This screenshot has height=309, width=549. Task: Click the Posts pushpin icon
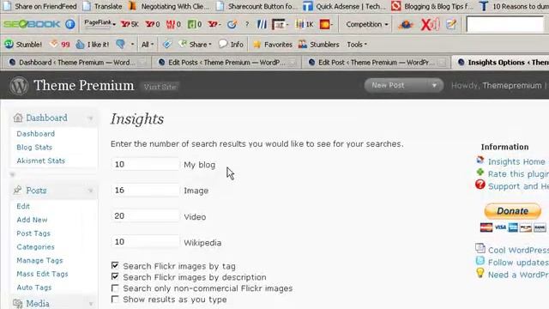17,190
